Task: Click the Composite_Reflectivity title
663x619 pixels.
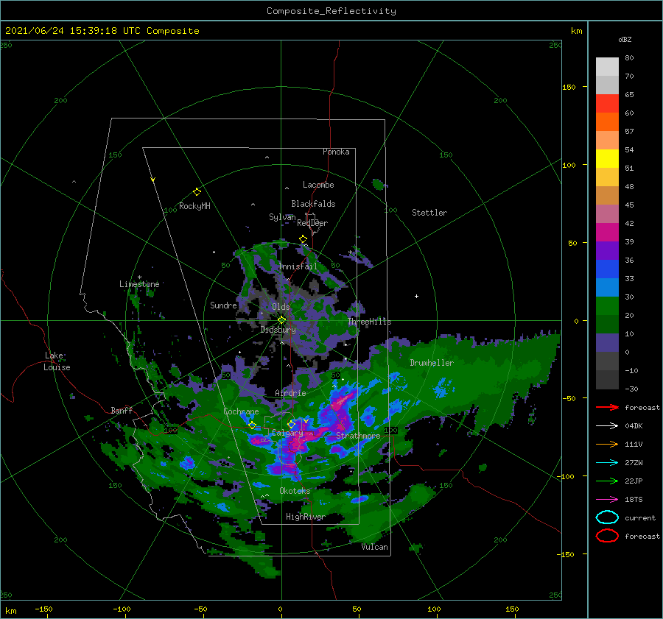Action: (x=331, y=11)
